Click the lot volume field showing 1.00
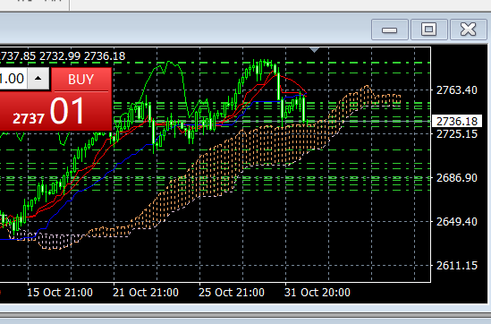 point(13,79)
